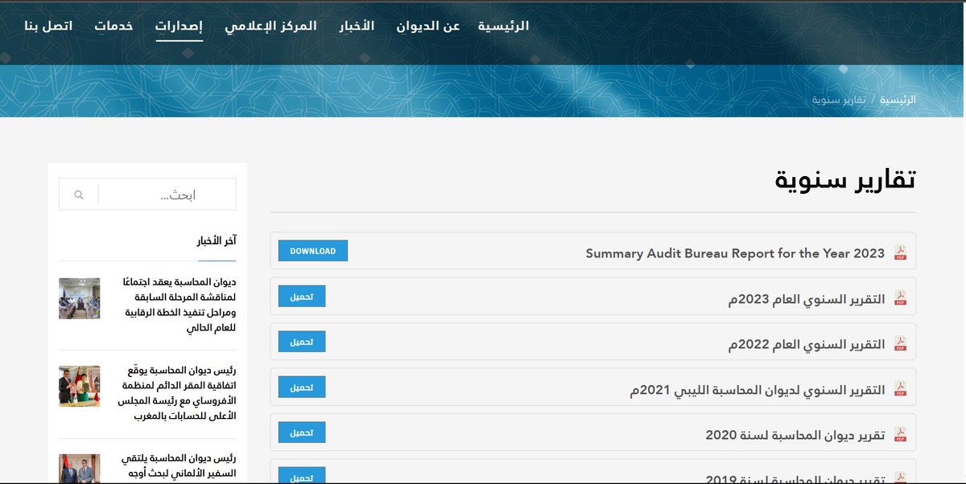This screenshot has height=484, width=966.
Task: Click thumbnail of meeting discussion news
Action: (80, 298)
